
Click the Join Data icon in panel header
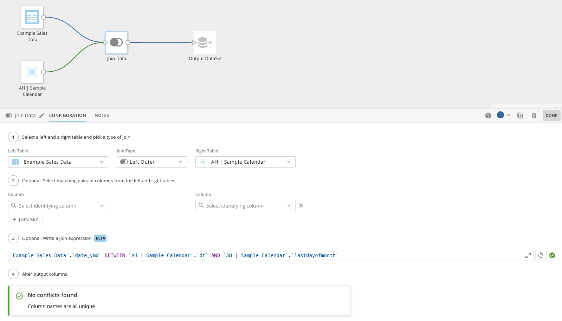(x=9, y=116)
